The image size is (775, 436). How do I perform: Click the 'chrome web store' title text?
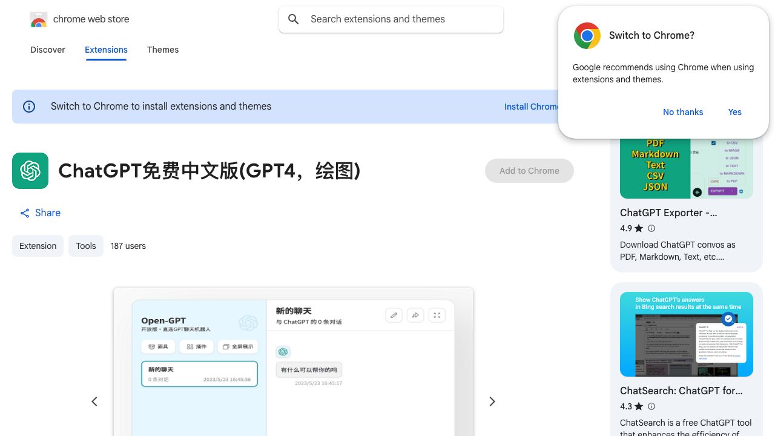[x=91, y=19]
